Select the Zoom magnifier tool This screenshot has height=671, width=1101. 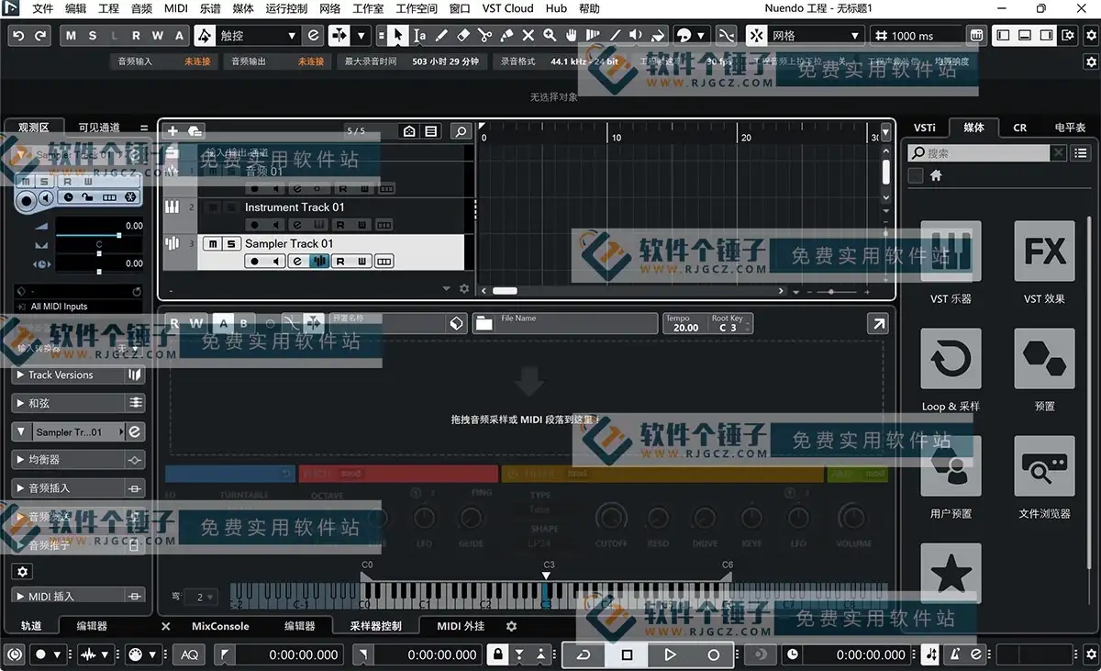tap(550, 36)
